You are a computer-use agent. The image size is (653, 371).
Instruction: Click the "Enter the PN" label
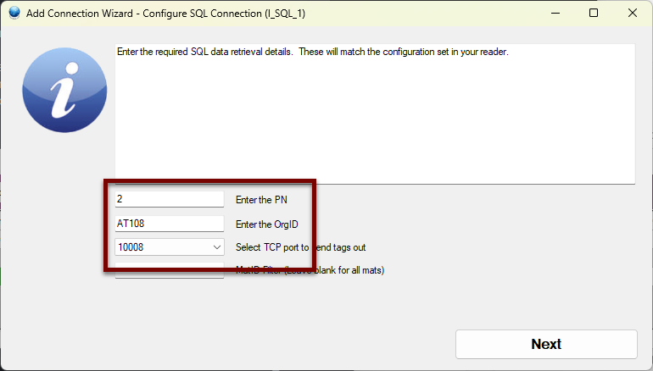click(263, 200)
